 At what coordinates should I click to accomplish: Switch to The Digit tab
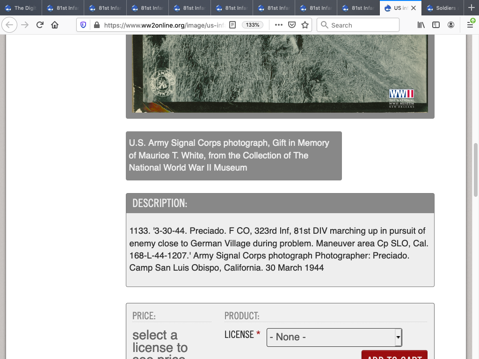point(21,8)
